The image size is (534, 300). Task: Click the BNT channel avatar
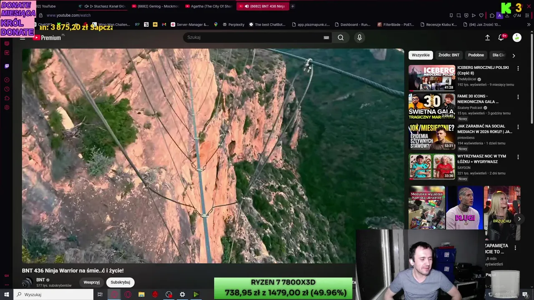(x=27, y=282)
